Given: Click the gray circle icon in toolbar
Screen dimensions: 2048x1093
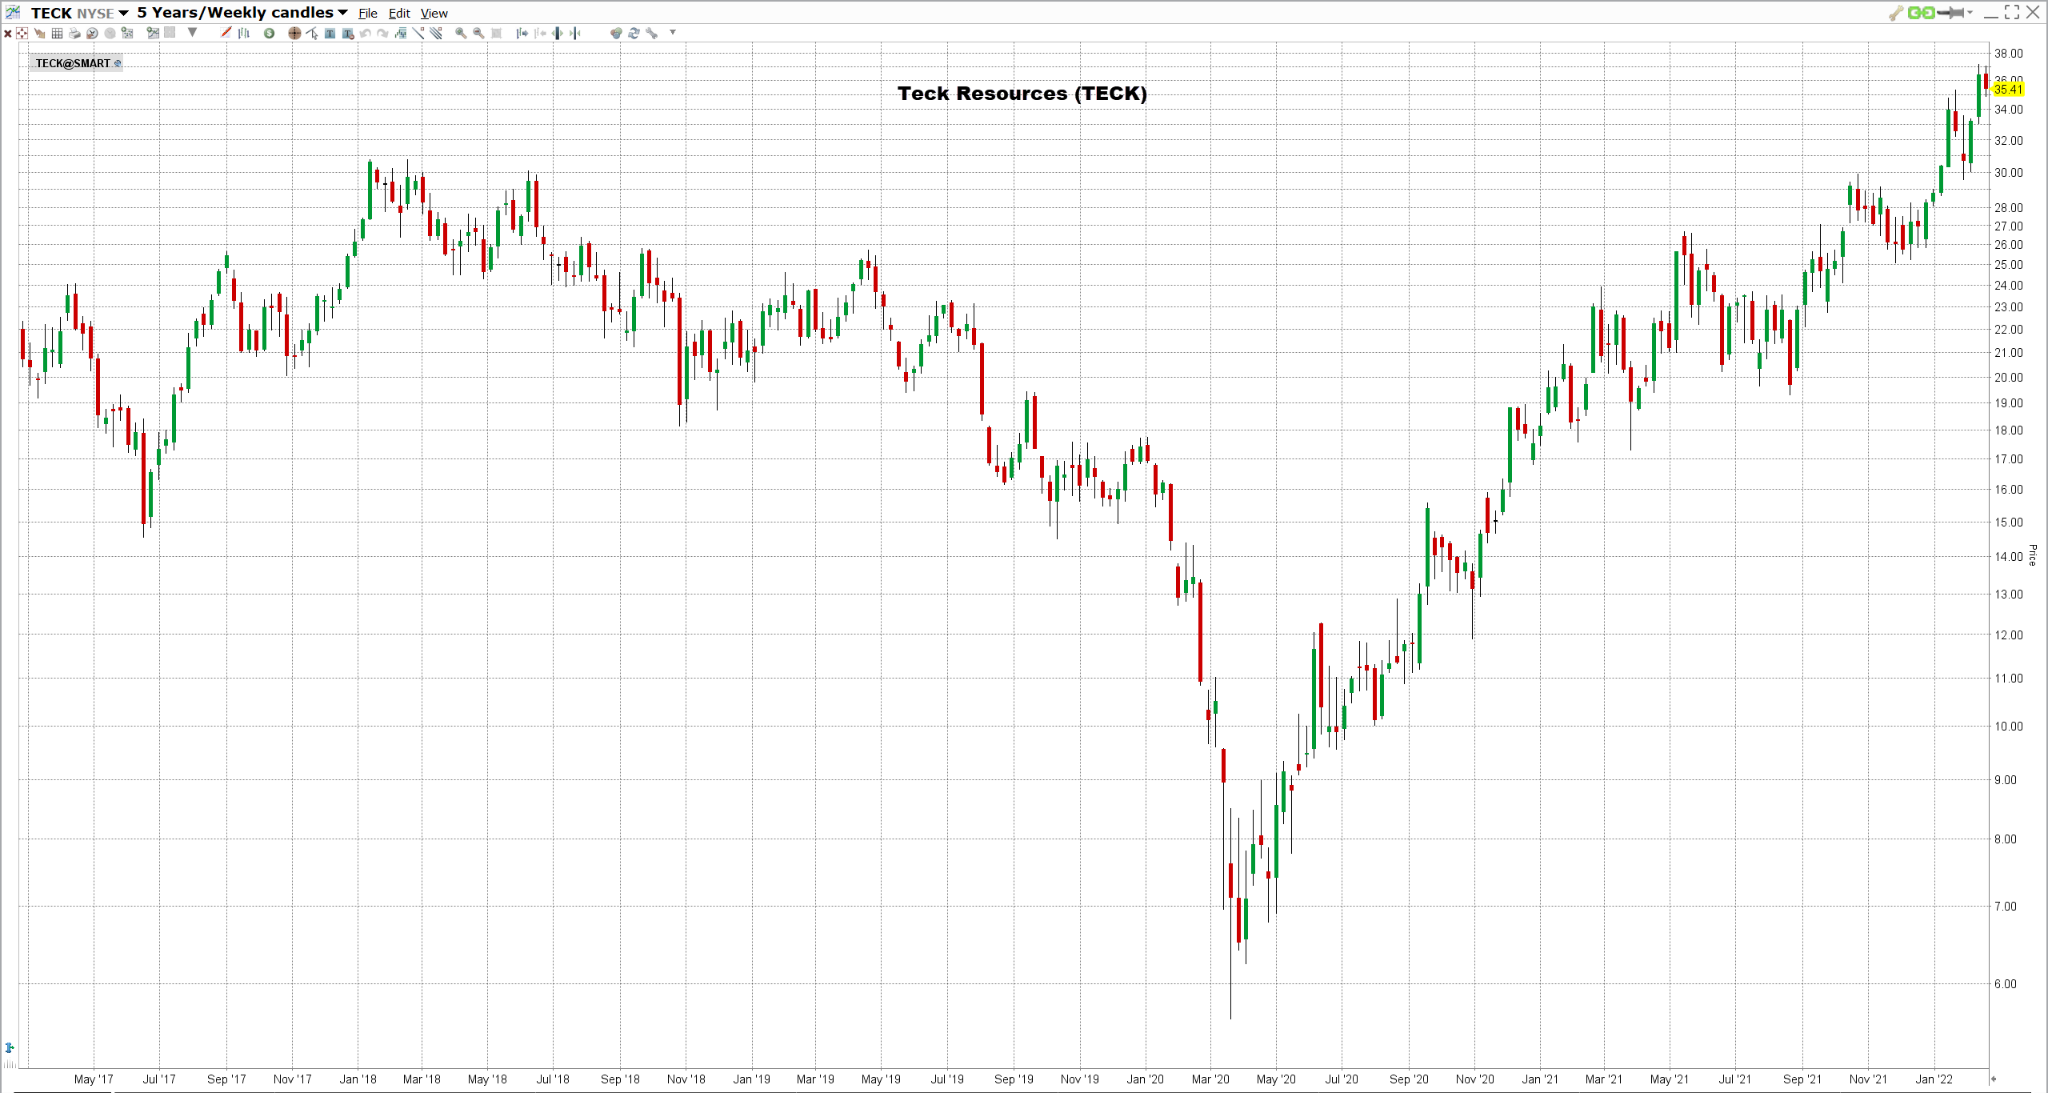Looking at the screenshot, I should tap(110, 33).
